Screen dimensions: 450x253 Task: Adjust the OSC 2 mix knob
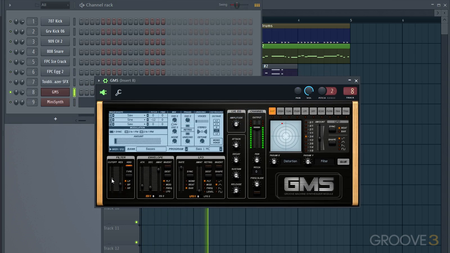174,120
